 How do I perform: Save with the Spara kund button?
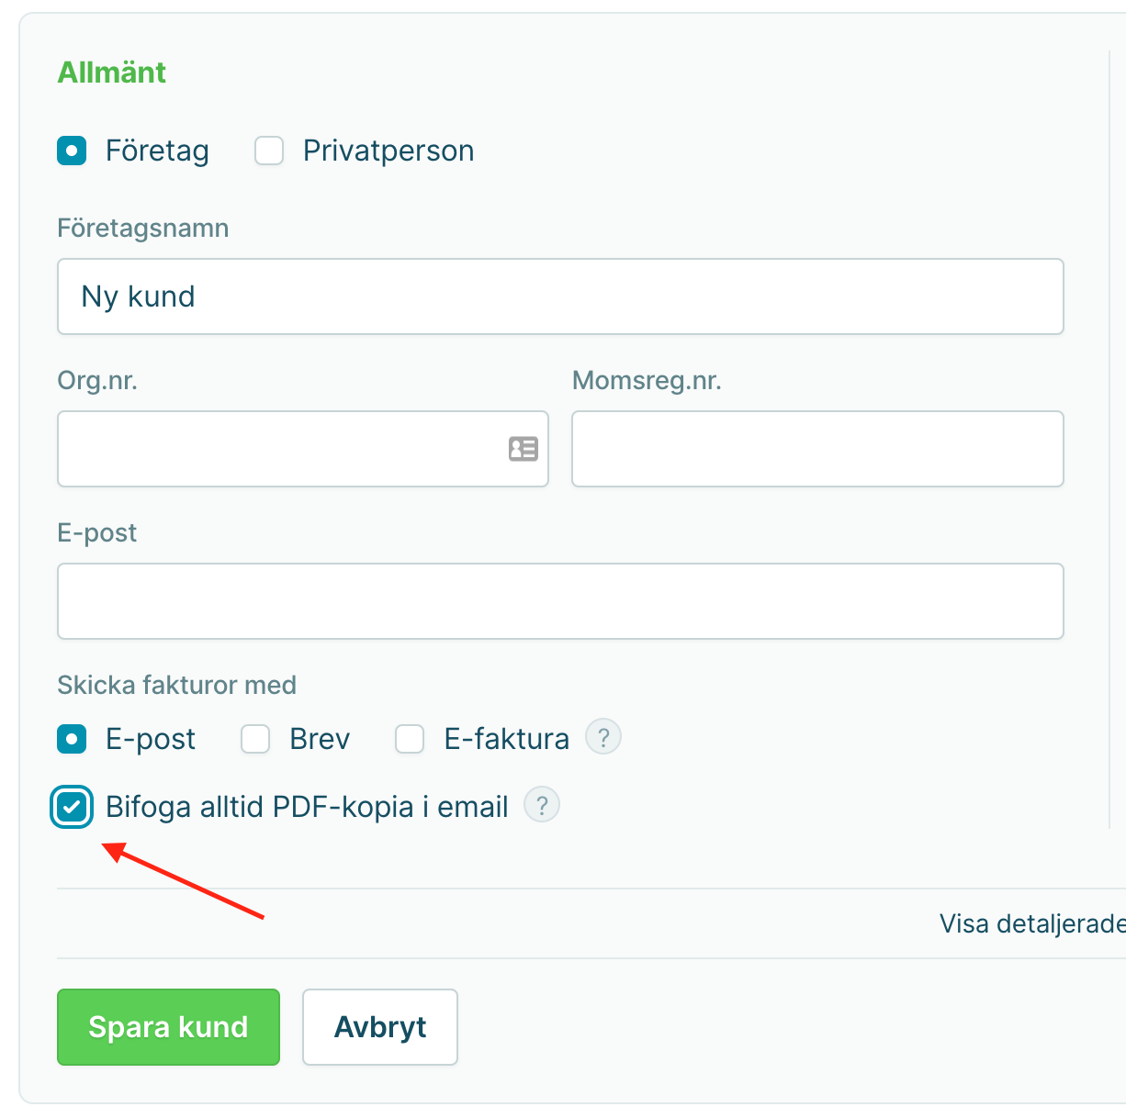pos(168,1026)
